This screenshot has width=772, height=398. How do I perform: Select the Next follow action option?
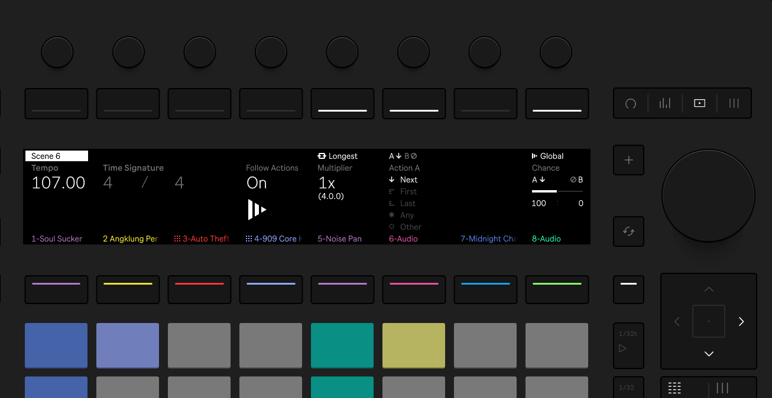click(x=408, y=180)
